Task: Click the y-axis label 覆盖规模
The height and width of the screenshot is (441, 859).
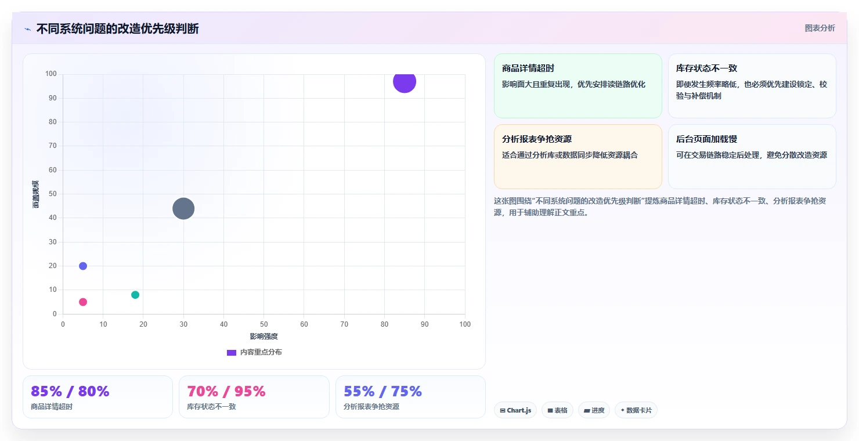Action: (35, 194)
